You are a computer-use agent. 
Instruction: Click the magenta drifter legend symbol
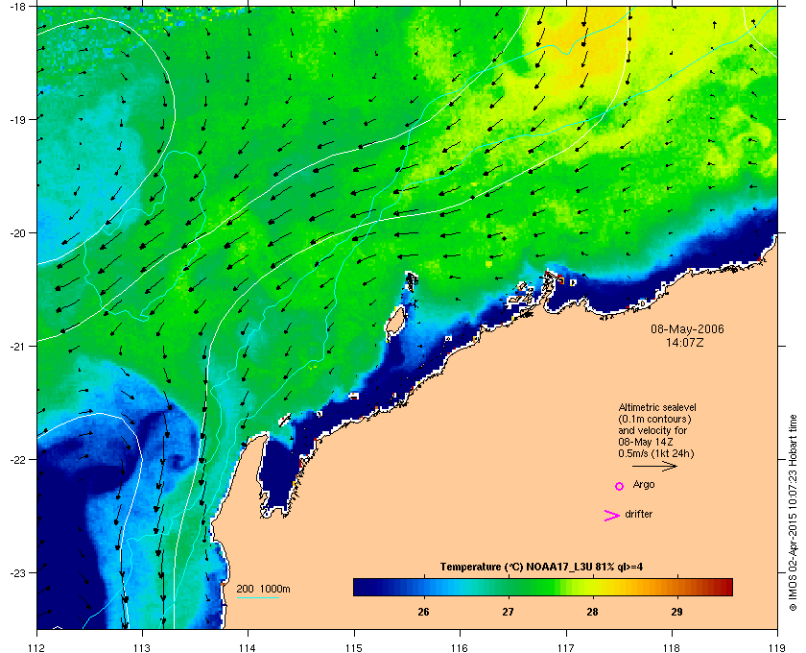(x=612, y=516)
